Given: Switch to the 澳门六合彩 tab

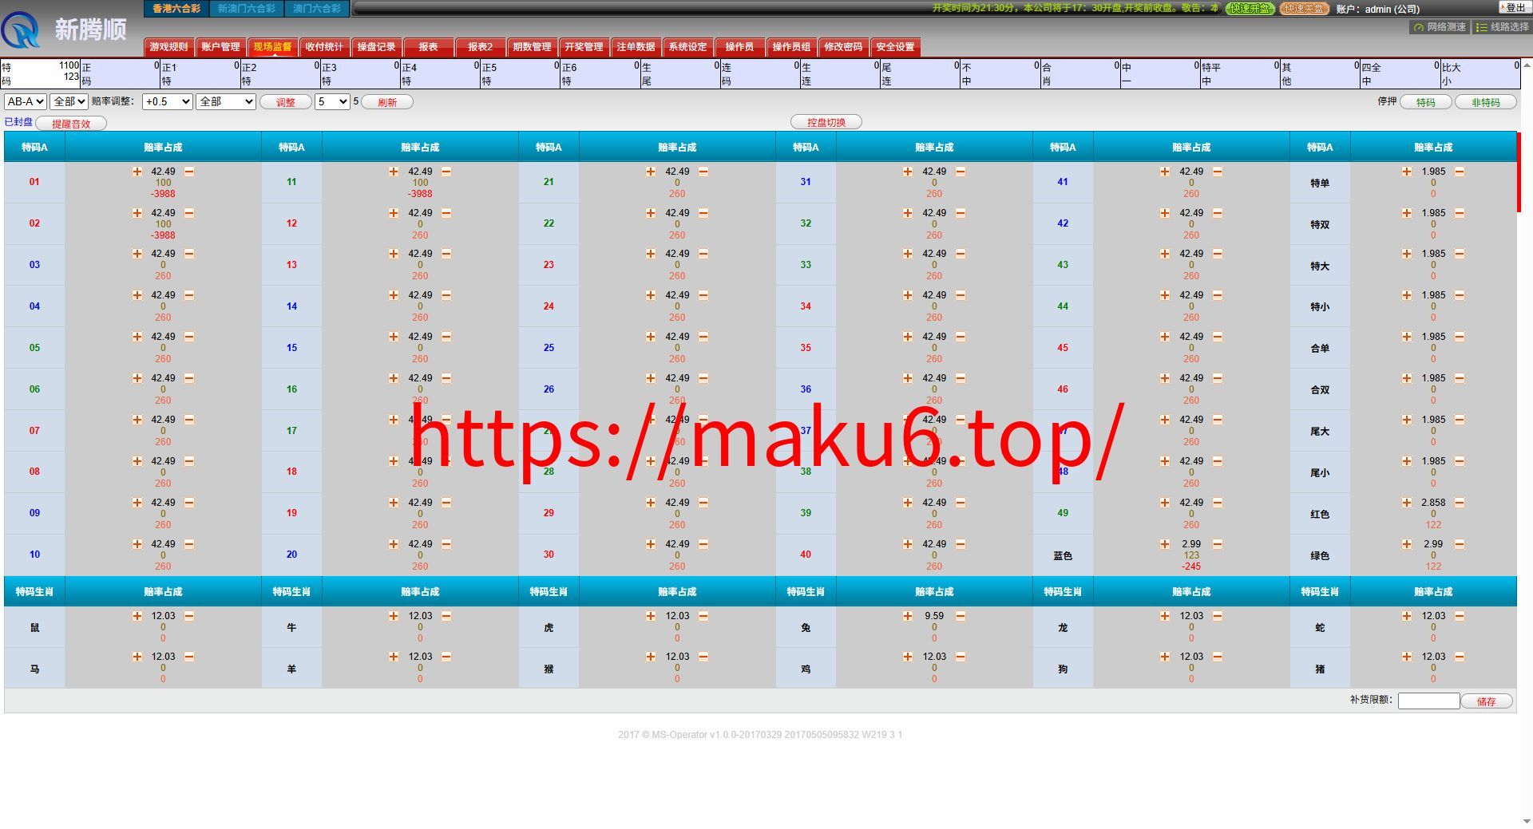Looking at the screenshot, I should point(317,9).
